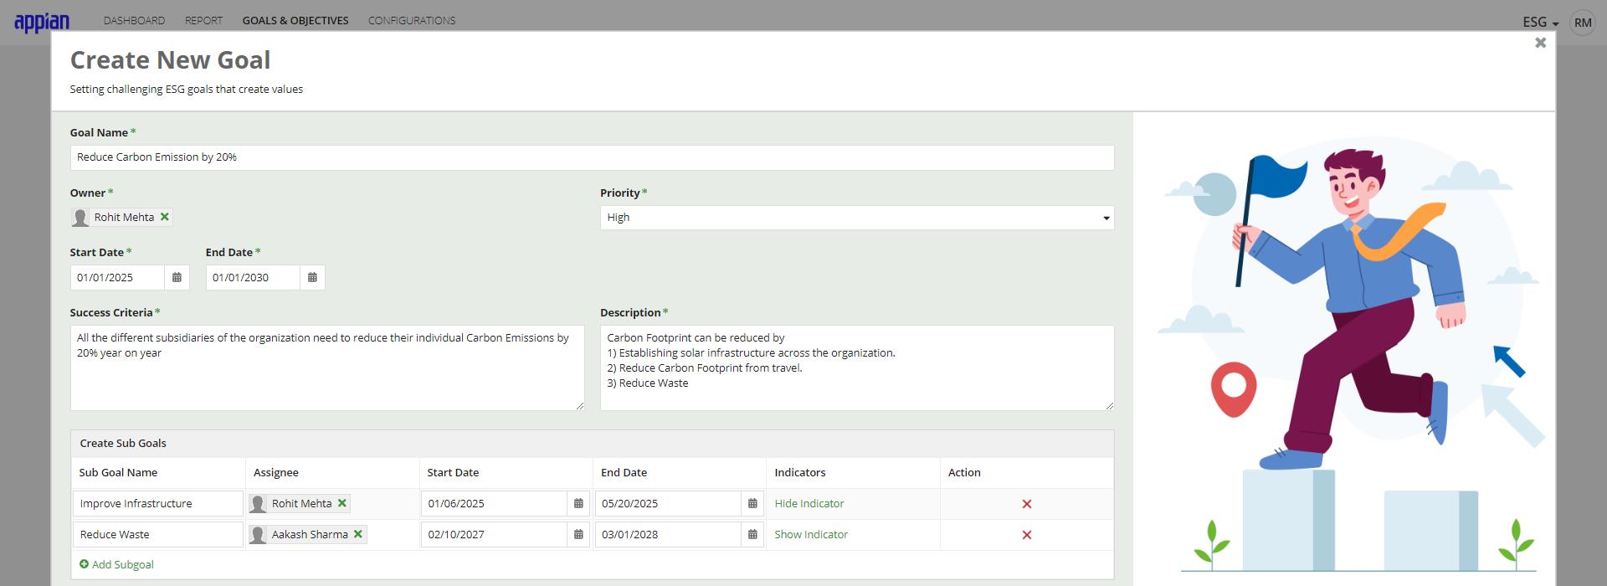Click into the Goal Name field
Viewport: 1607px width, 586px height.
click(x=592, y=157)
